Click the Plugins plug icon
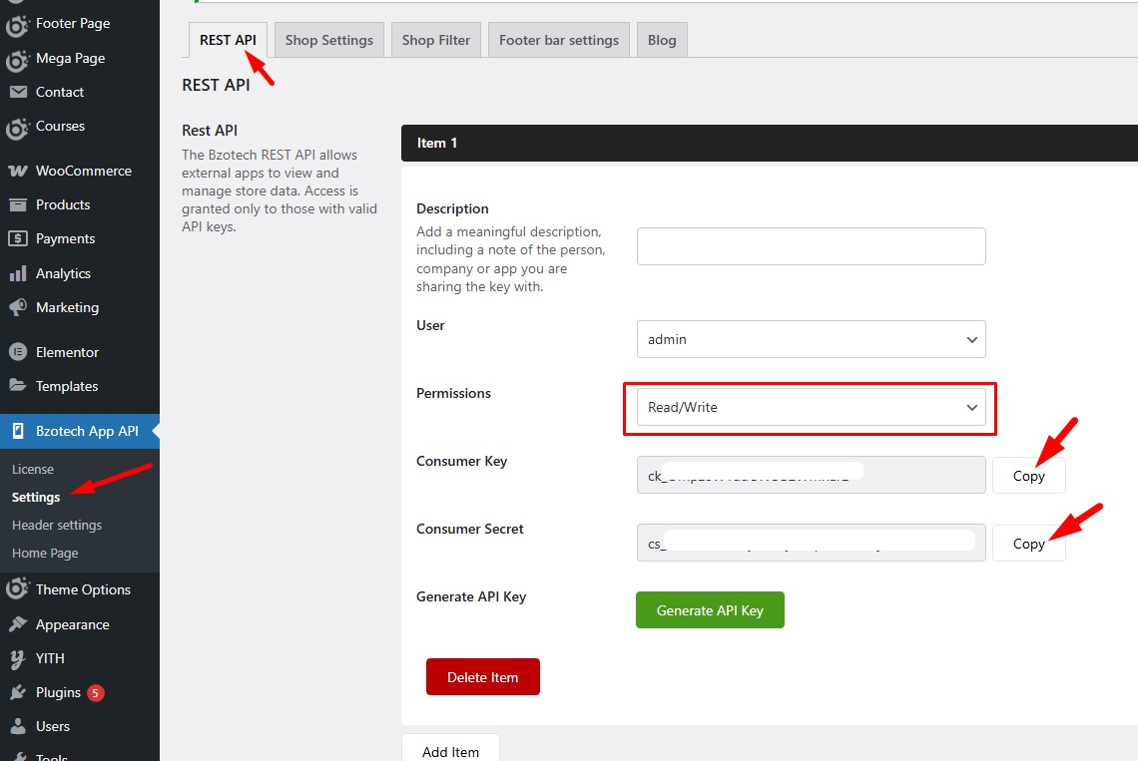Image resolution: width=1138 pixels, height=761 pixels. pos(18,693)
